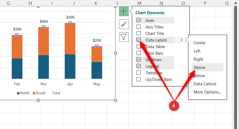Viewport: 239px width, 129px height.
Task: Select column K header
Action: [x=96, y=3]
